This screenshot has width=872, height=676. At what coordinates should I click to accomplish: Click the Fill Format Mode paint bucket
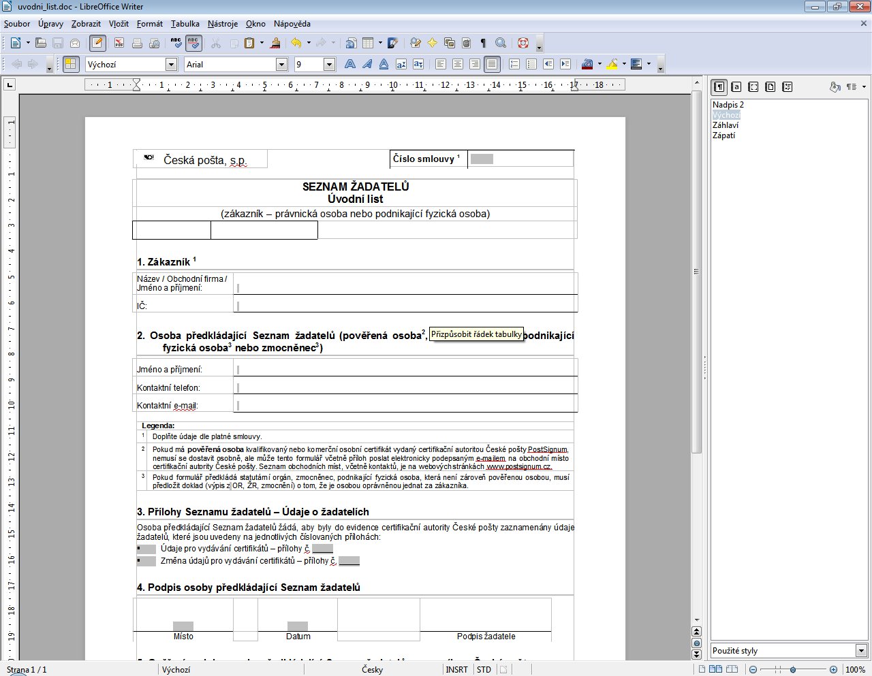coord(835,87)
